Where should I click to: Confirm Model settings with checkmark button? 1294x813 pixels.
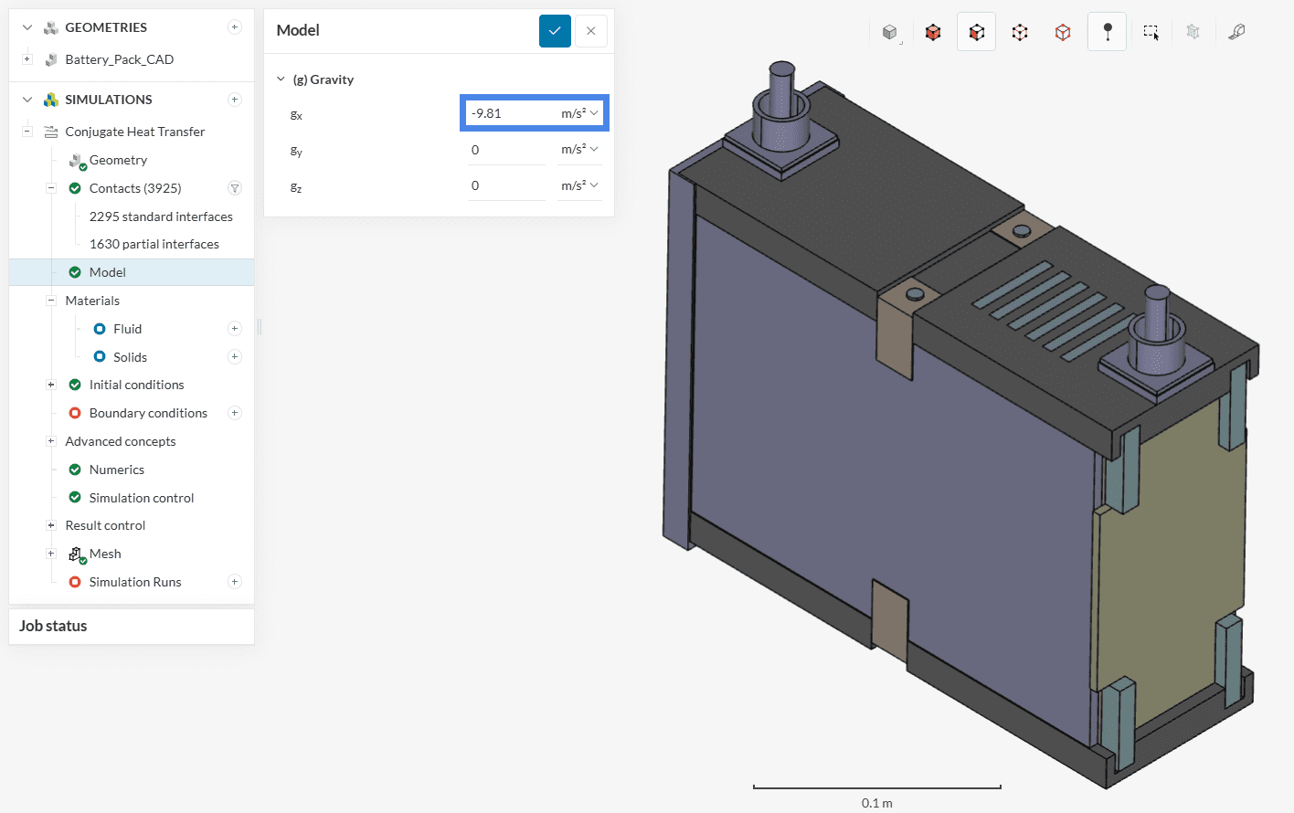point(555,30)
